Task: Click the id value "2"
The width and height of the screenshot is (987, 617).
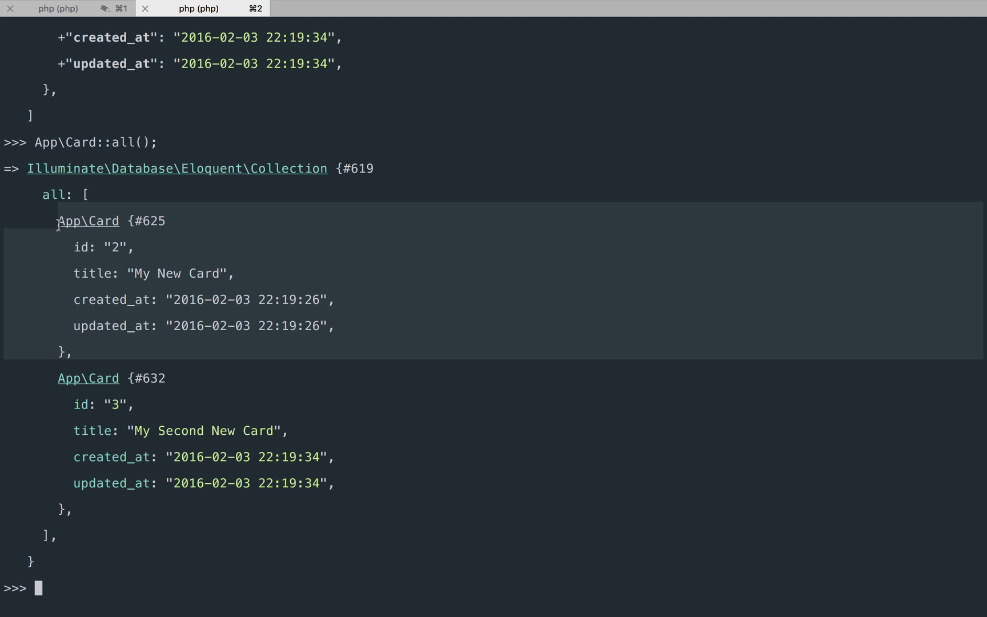Action: 115,247
